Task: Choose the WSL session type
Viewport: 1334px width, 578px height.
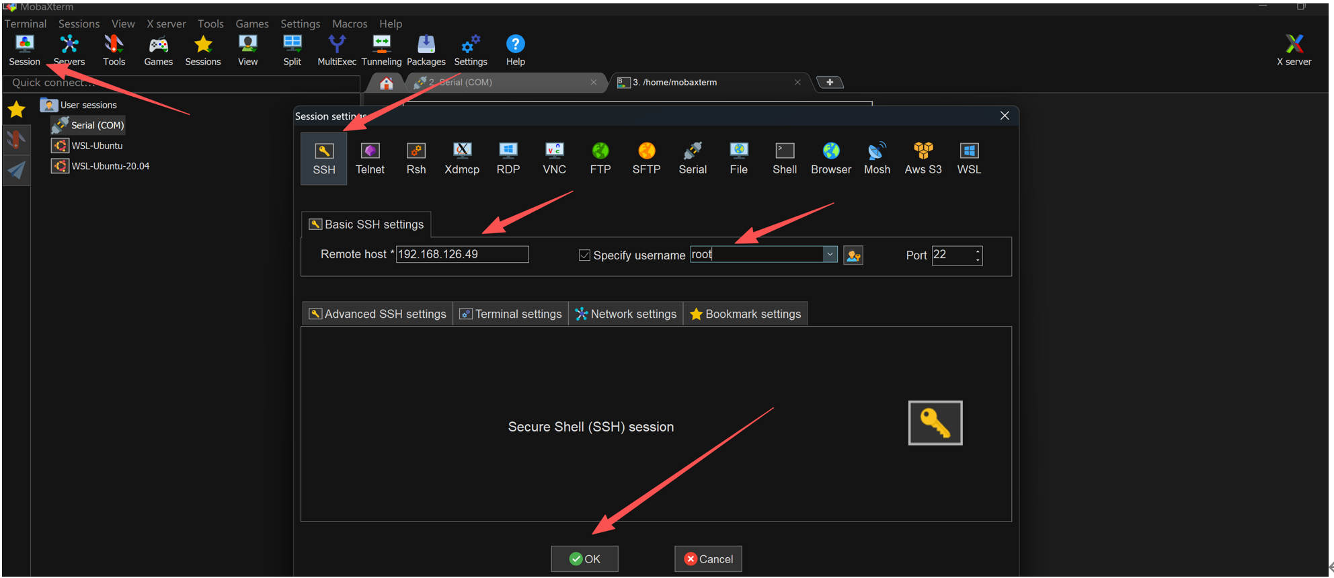Action: click(970, 159)
